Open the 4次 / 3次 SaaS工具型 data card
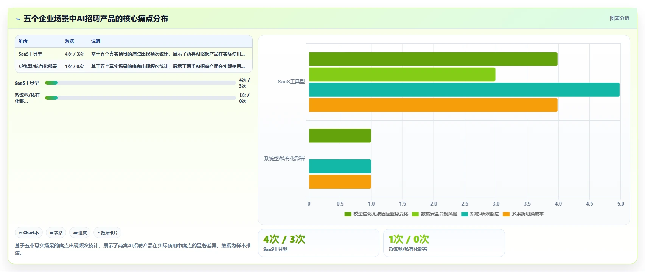Viewport: 645px width, 272px height. click(319, 243)
